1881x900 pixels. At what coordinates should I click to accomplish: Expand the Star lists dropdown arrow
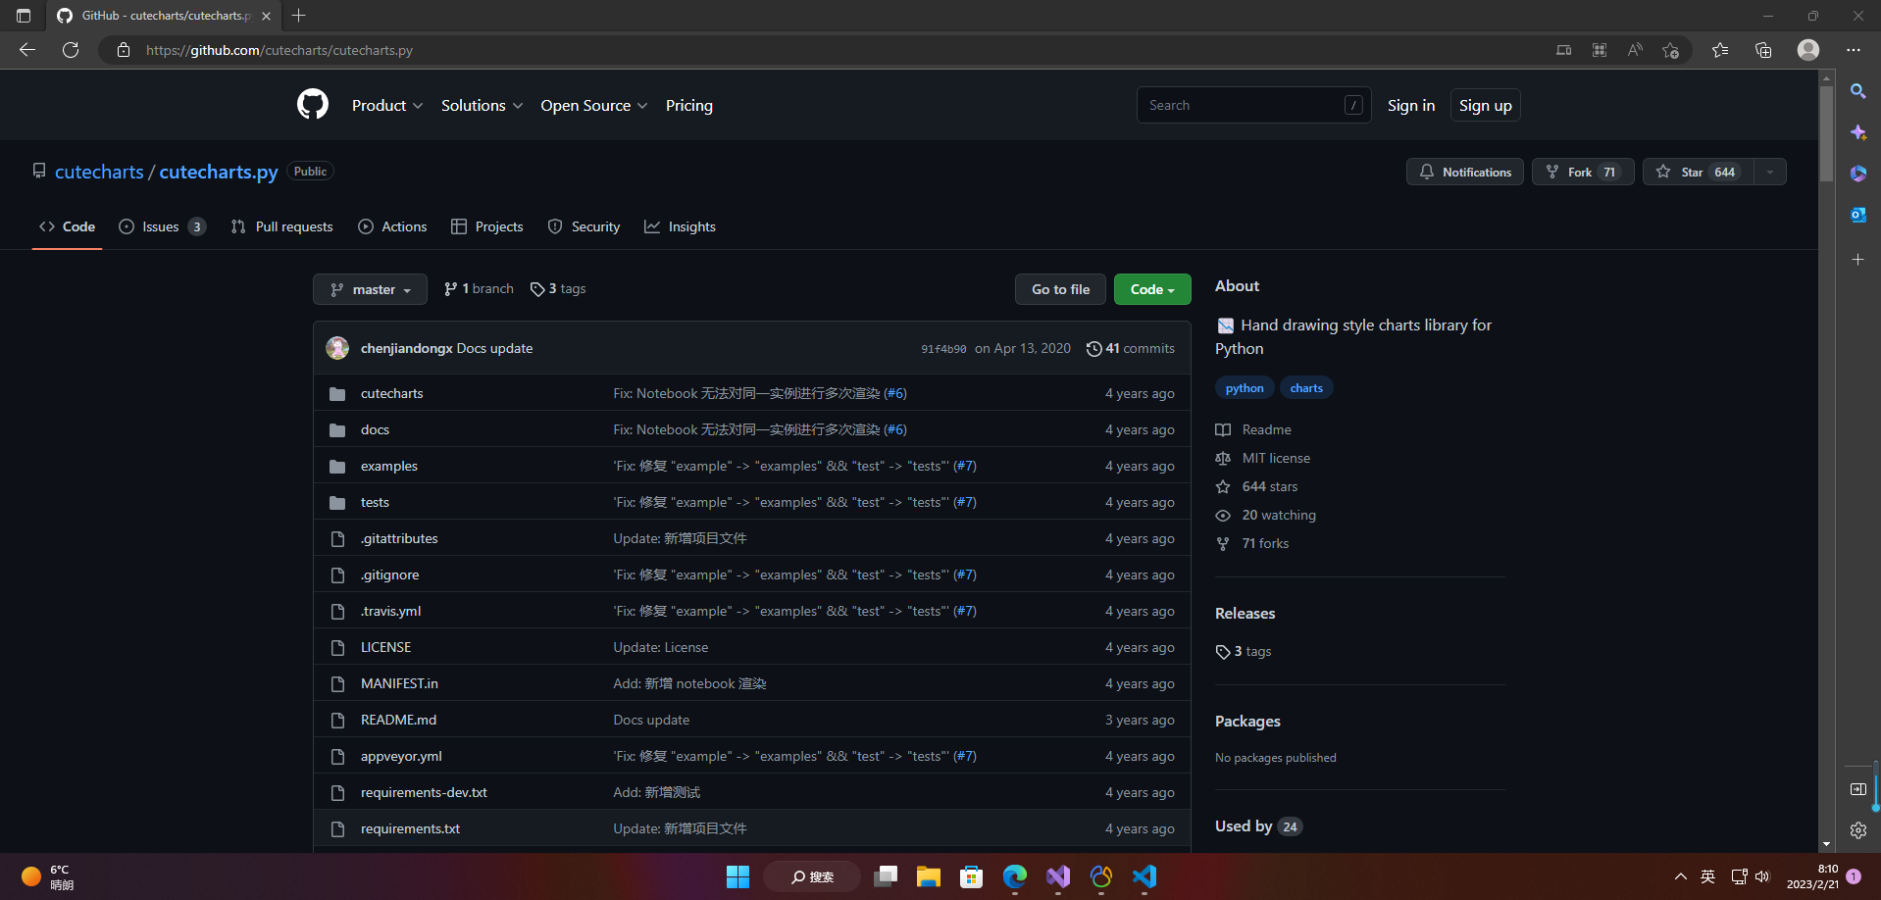pos(1770,172)
